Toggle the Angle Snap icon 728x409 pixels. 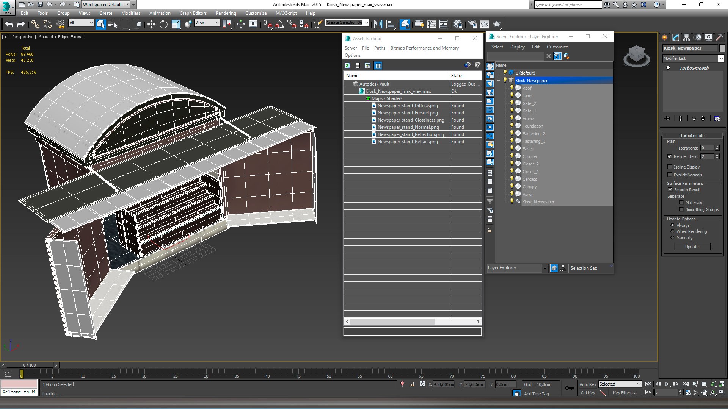tap(279, 24)
